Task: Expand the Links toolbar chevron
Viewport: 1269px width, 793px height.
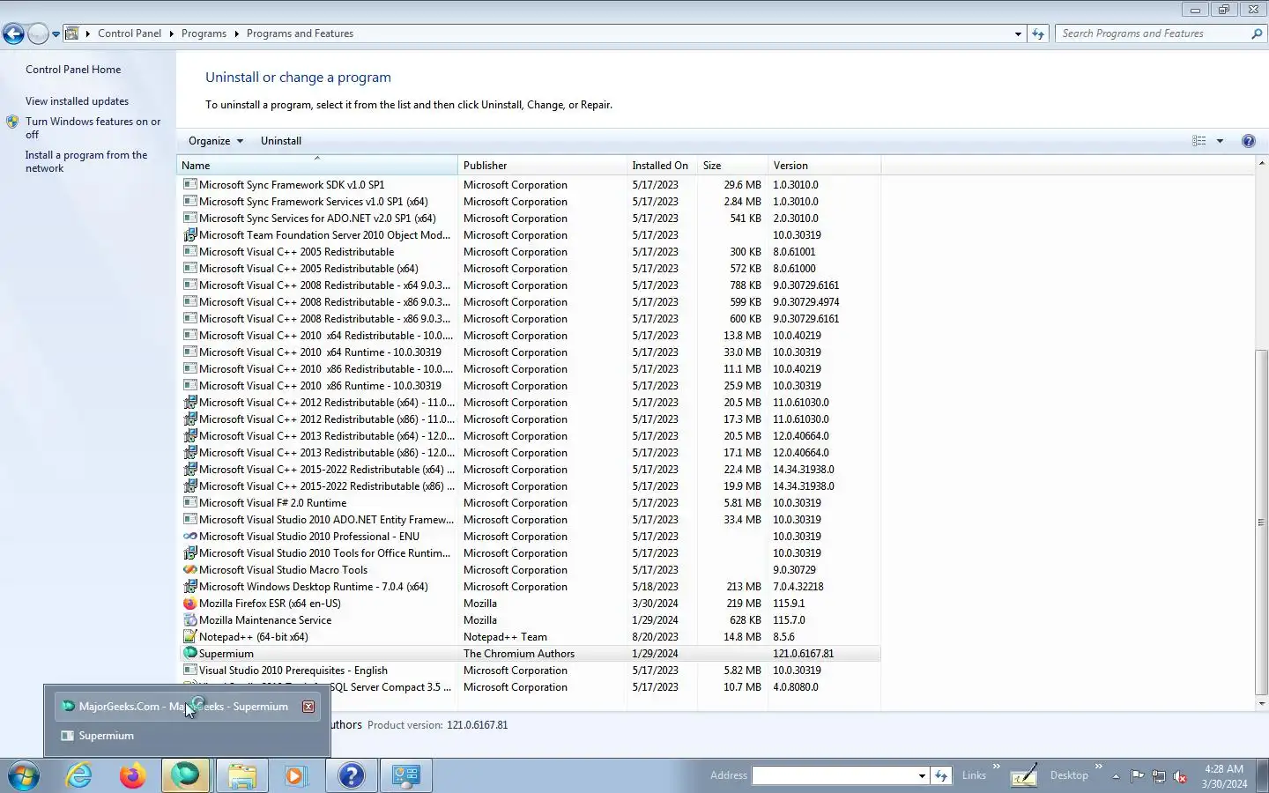Action: coord(997,767)
